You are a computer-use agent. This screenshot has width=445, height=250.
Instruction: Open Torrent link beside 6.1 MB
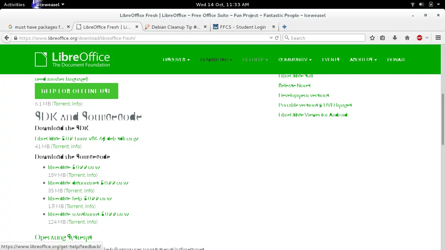[62, 104]
